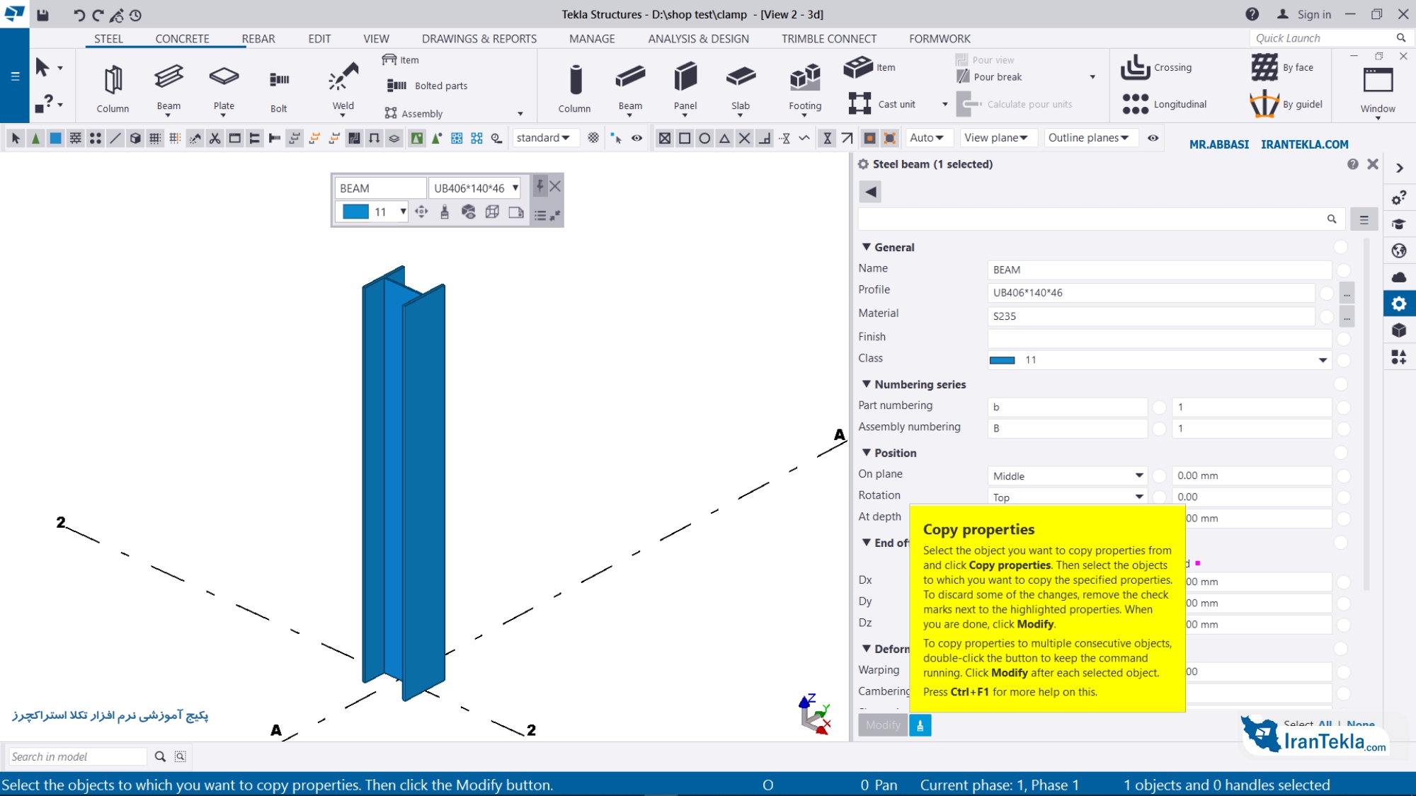Image resolution: width=1416 pixels, height=796 pixels.
Task: Open the View plane dropdown
Action: pyautogui.click(x=996, y=138)
